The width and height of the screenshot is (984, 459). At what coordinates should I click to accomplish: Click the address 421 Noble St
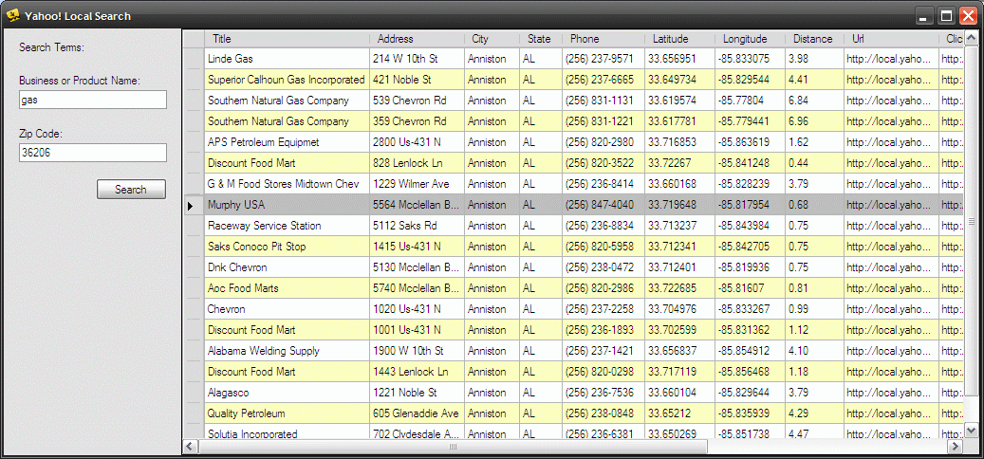417,80
